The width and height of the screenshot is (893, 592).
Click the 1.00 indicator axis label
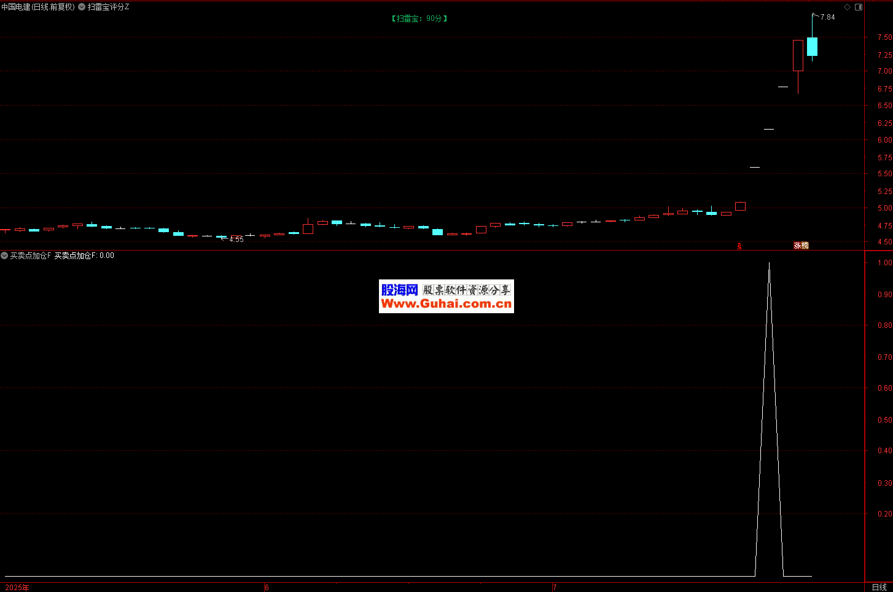[x=884, y=263]
